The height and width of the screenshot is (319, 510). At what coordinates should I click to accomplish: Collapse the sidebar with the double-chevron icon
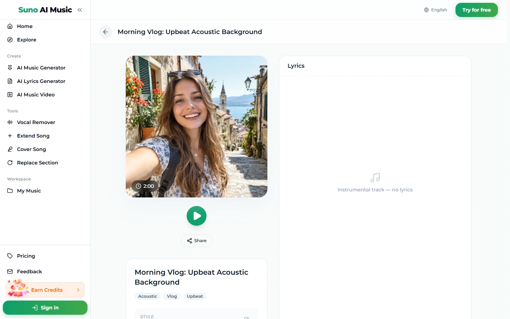coord(80,10)
